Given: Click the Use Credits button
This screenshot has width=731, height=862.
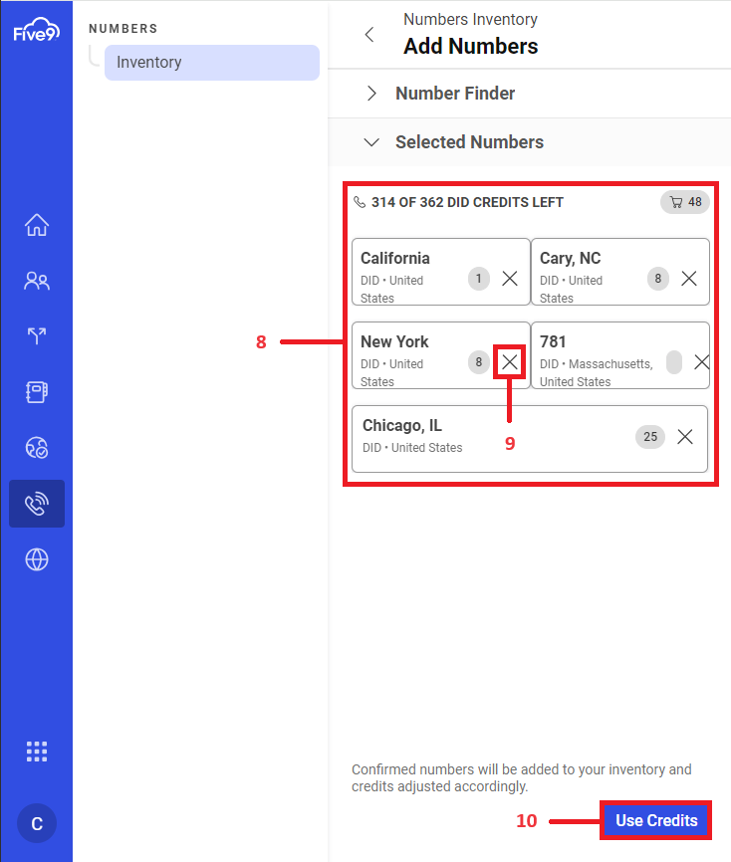Looking at the screenshot, I should (x=656, y=821).
